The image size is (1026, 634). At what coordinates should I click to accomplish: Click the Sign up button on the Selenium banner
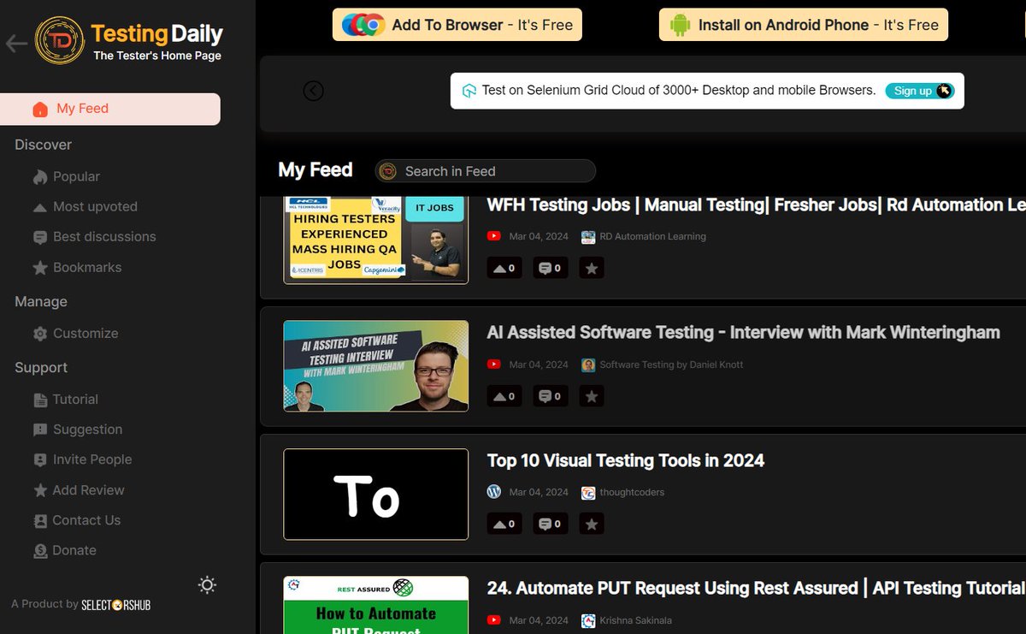[x=915, y=90]
